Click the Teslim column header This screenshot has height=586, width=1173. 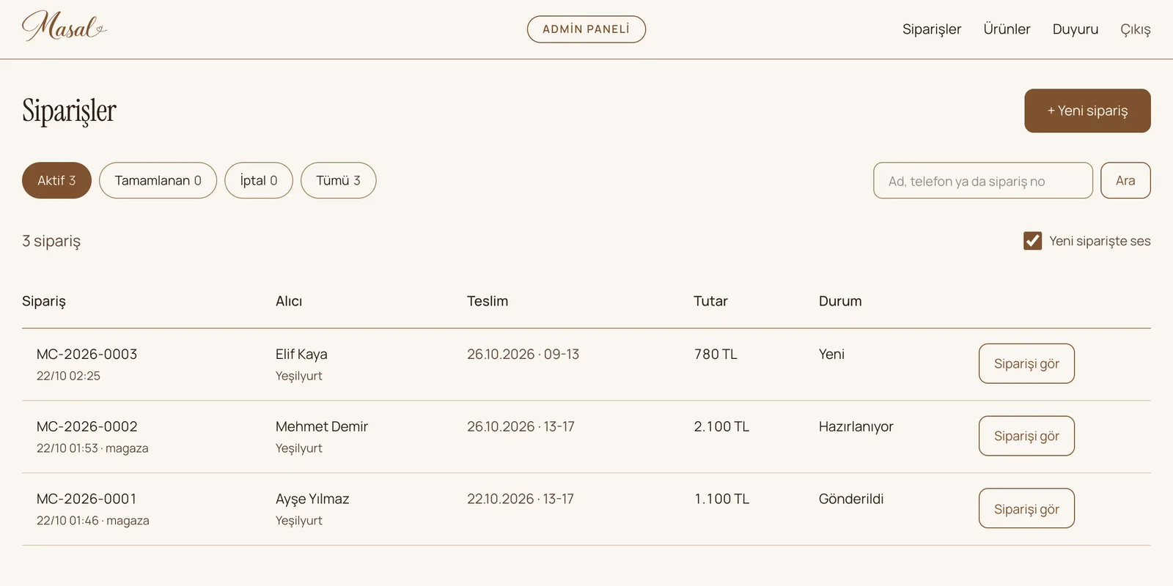click(x=488, y=301)
